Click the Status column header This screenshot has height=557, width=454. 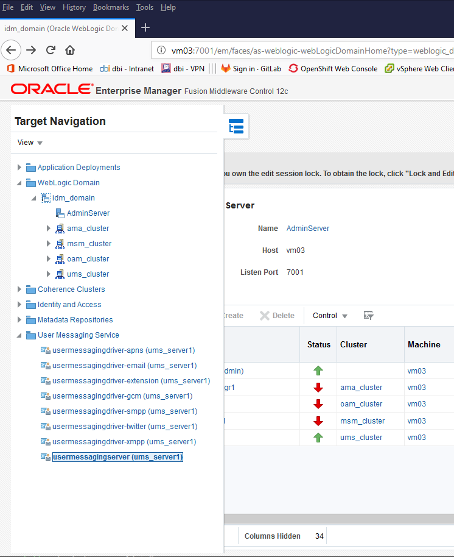tap(318, 344)
